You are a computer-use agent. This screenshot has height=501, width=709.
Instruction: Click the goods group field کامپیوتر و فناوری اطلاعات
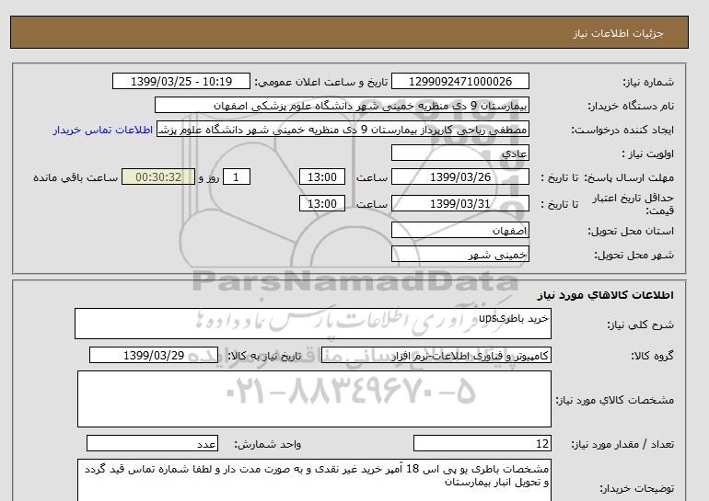coord(436,356)
